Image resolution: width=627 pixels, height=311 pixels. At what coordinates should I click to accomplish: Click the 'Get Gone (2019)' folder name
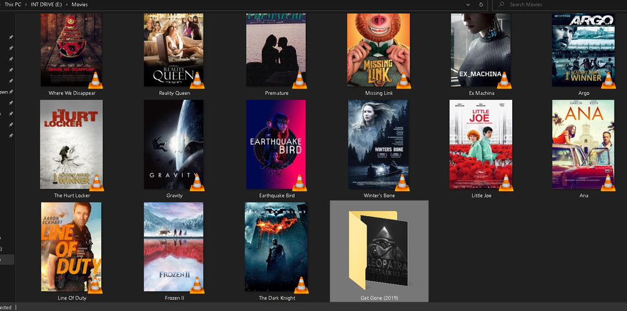pos(379,298)
